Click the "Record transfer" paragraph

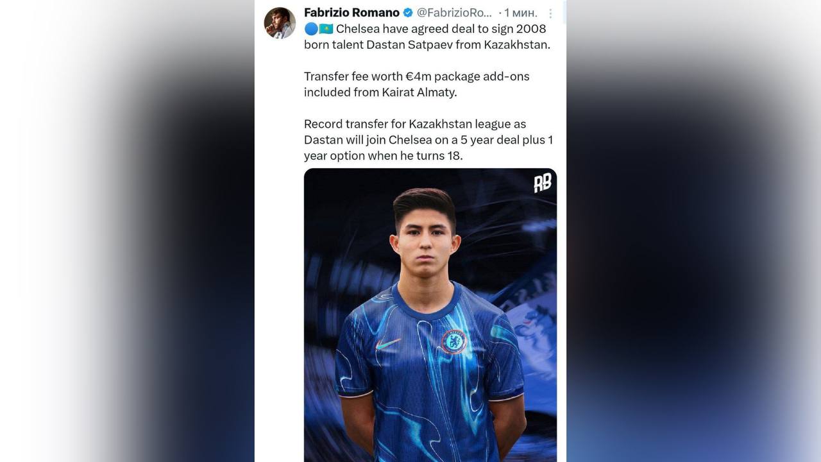coord(428,140)
